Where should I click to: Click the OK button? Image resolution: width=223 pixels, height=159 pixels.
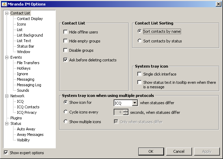point(151,151)
